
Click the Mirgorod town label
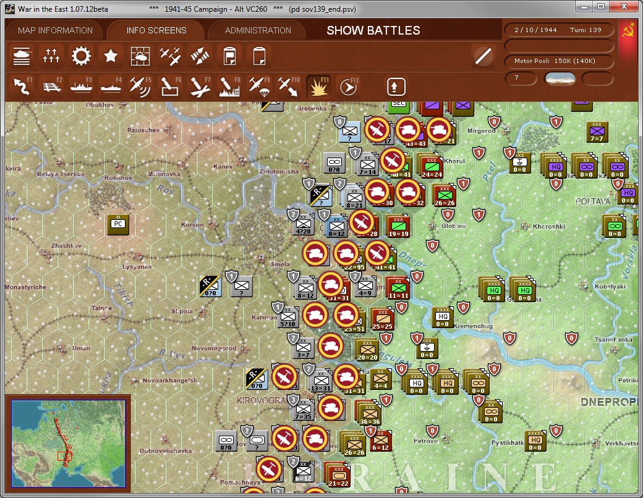tap(481, 131)
